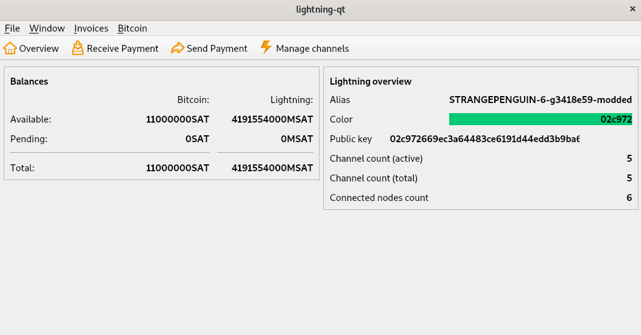641x335 pixels.
Task: Open the Window menu
Action: pyautogui.click(x=47, y=28)
